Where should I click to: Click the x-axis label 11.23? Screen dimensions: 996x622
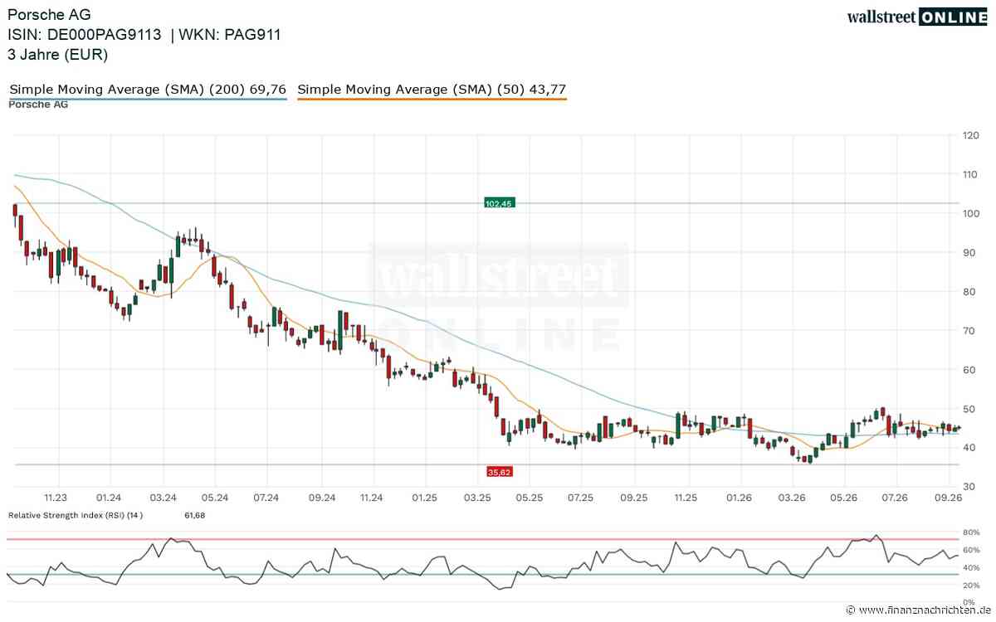pos(56,498)
